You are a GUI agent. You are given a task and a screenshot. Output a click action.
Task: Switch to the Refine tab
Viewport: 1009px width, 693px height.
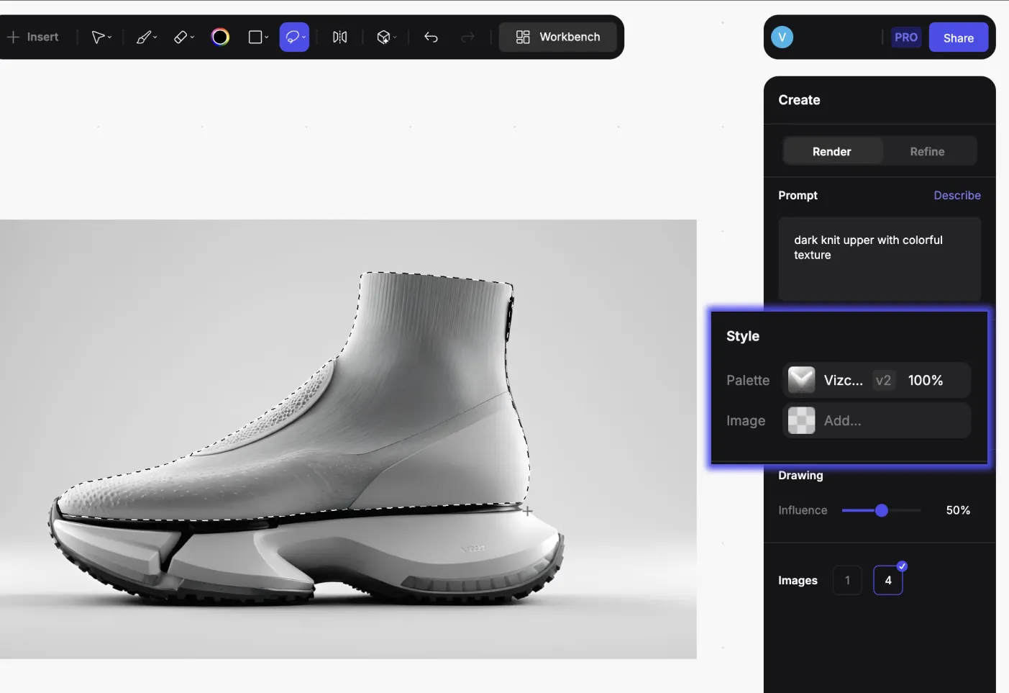pos(927,151)
